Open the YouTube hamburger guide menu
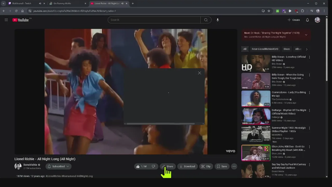This screenshot has width=332, height=187. (x=6, y=20)
